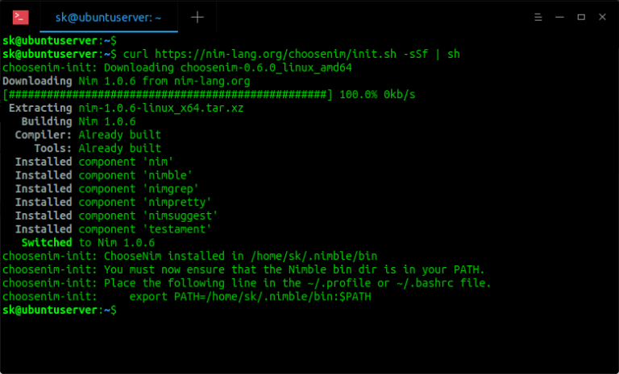Image resolution: width=619 pixels, height=374 pixels.
Task: Maximize the terminal window
Action: (x=580, y=17)
